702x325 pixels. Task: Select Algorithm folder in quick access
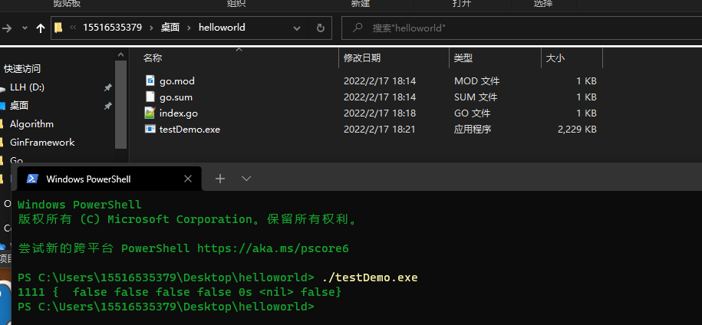click(31, 123)
